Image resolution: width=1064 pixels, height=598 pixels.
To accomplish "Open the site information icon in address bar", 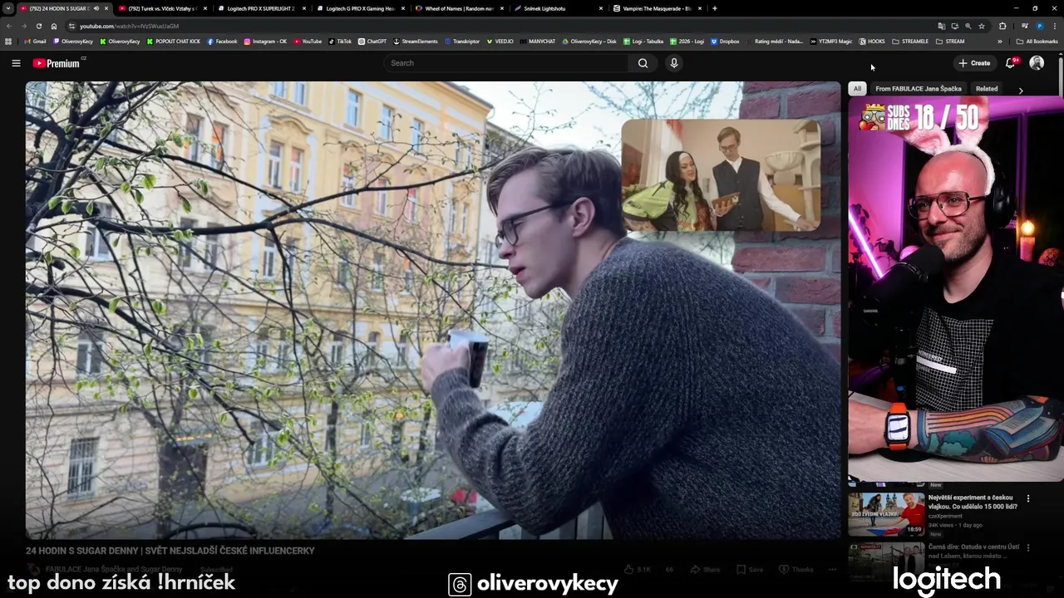I will [71, 26].
